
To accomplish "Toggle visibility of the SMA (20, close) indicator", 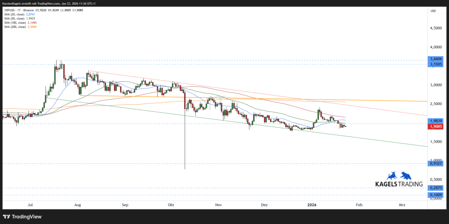I will click(x=14, y=14).
